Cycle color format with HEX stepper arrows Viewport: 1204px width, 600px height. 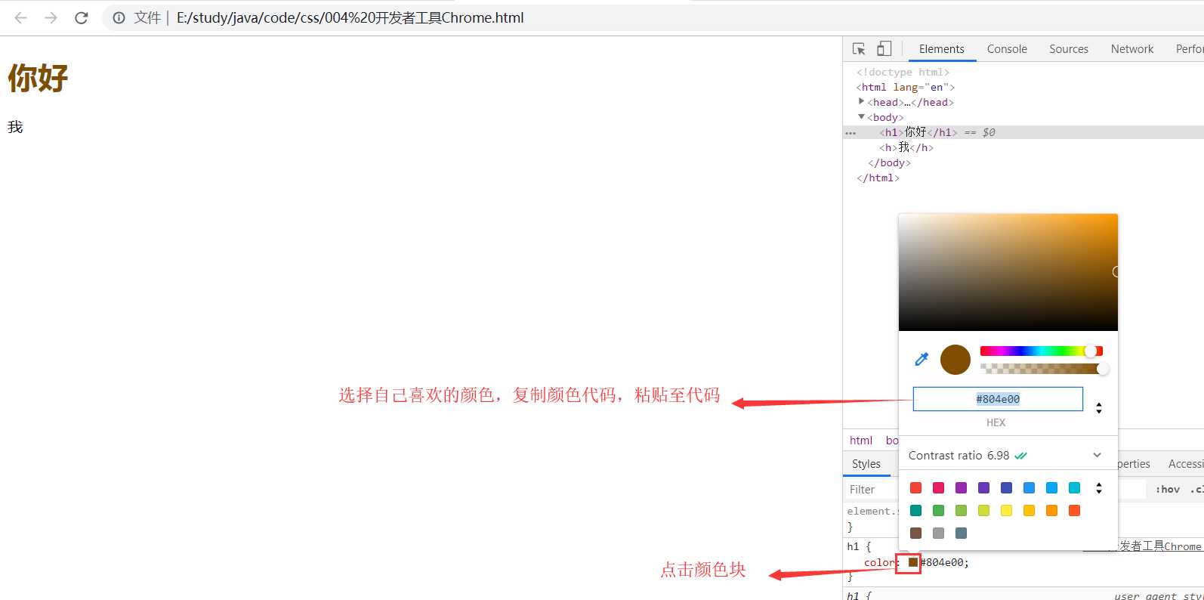point(1099,407)
